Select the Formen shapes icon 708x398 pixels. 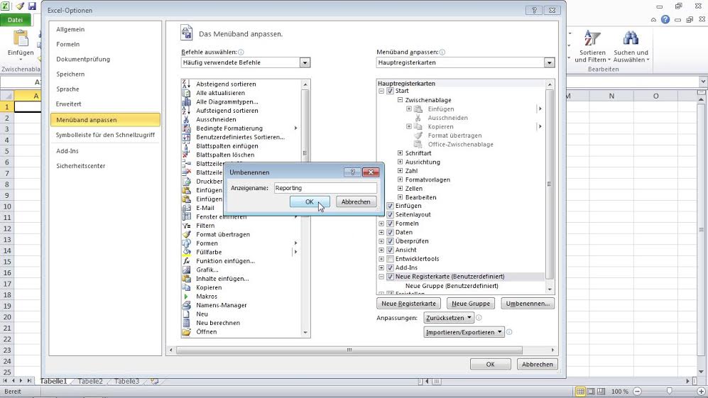186,243
